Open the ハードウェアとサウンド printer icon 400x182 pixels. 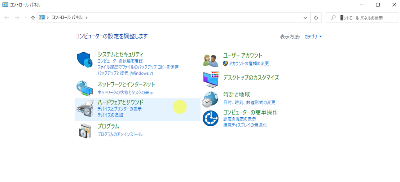point(85,108)
